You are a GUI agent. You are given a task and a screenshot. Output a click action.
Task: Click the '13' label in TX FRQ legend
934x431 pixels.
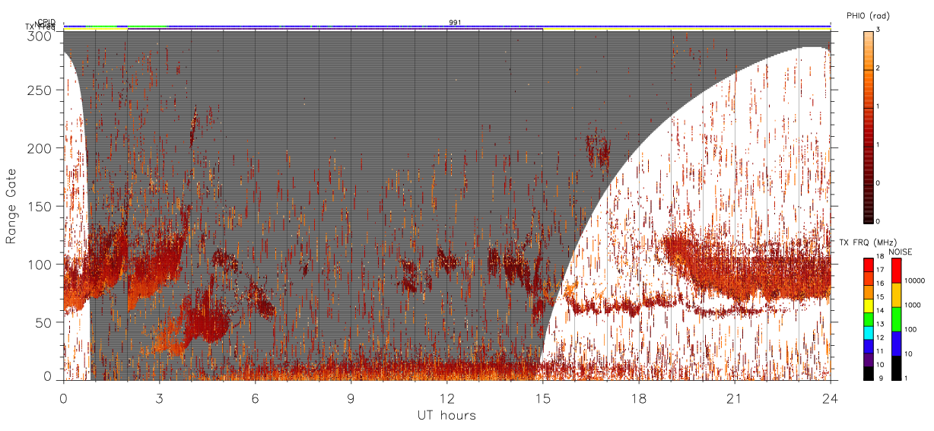(880, 324)
